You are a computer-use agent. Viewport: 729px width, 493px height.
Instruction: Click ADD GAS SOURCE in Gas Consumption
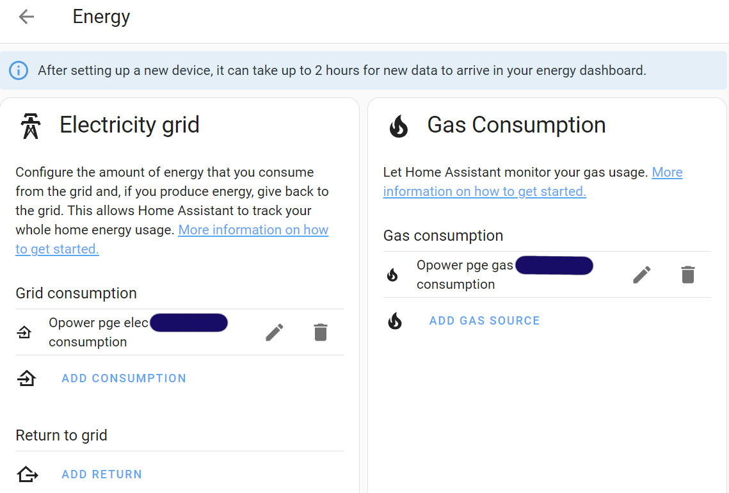point(484,320)
